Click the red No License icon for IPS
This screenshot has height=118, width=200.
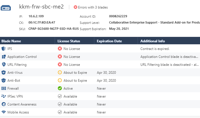[x=60, y=49]
